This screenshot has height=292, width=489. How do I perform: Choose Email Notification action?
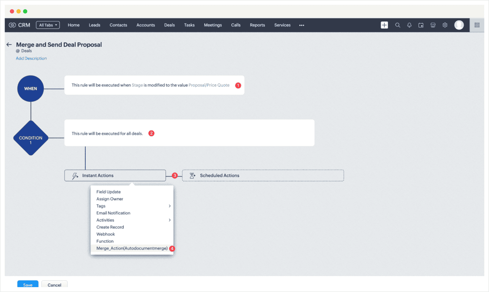(132, 213)
